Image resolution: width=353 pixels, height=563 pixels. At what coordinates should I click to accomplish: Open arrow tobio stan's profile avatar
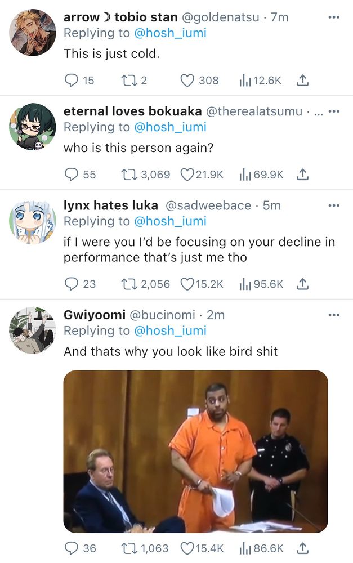coord(33,32)
